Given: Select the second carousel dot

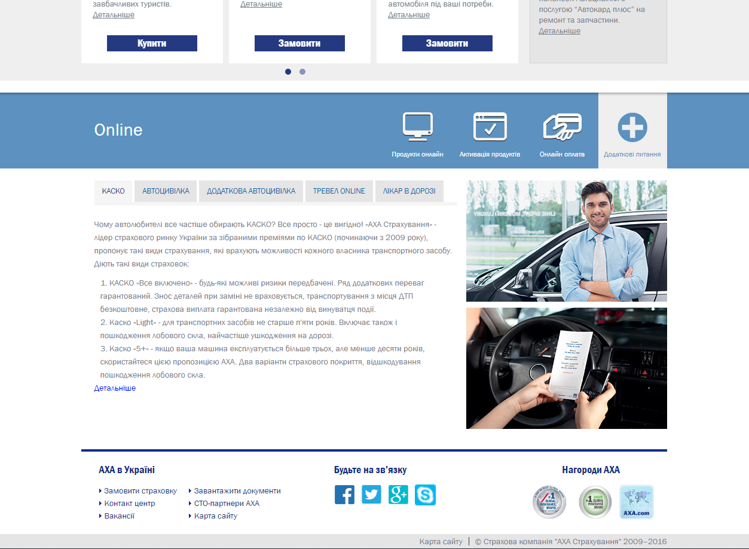Looking at the screenshot, I should pos(302,72).
